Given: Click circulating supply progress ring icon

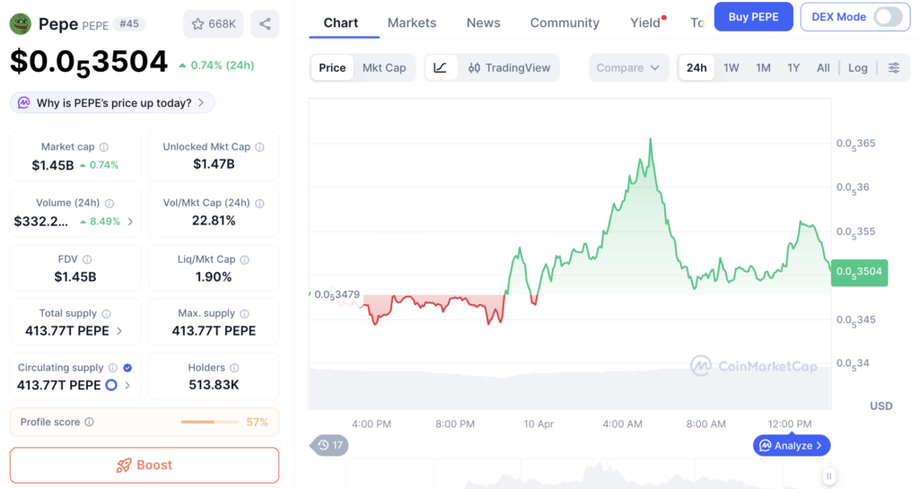Looking at the screenshot, I should point(110,385).
